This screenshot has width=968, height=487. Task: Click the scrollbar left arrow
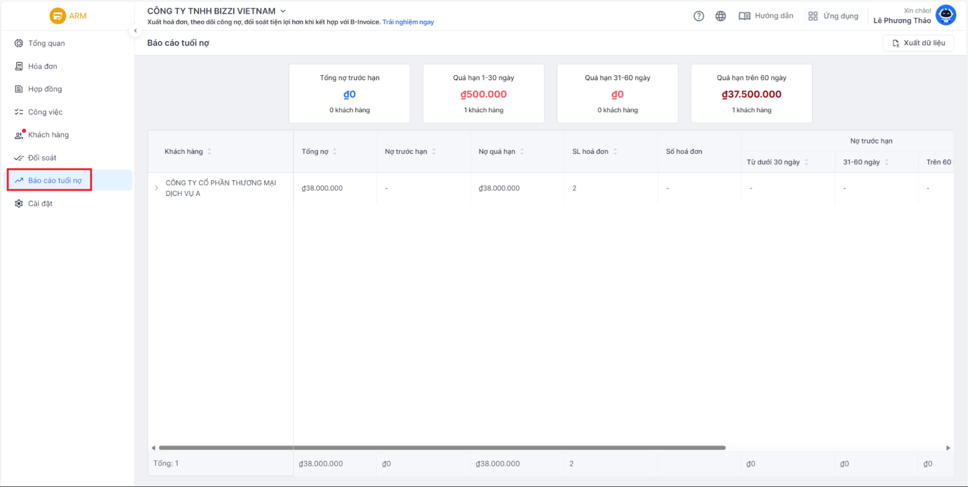coord(154,448)
